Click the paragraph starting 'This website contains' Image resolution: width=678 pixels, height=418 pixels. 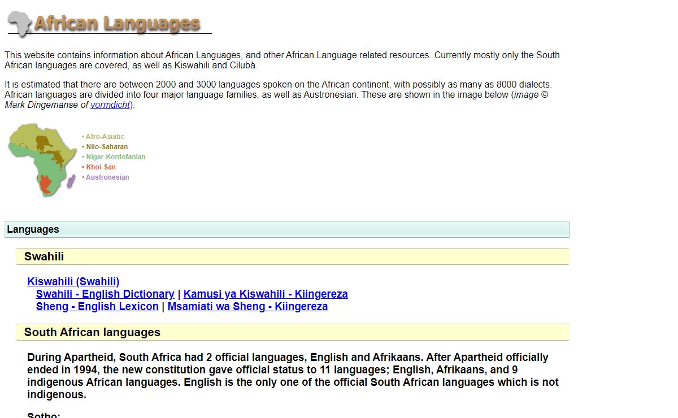(x=282, y=60)
